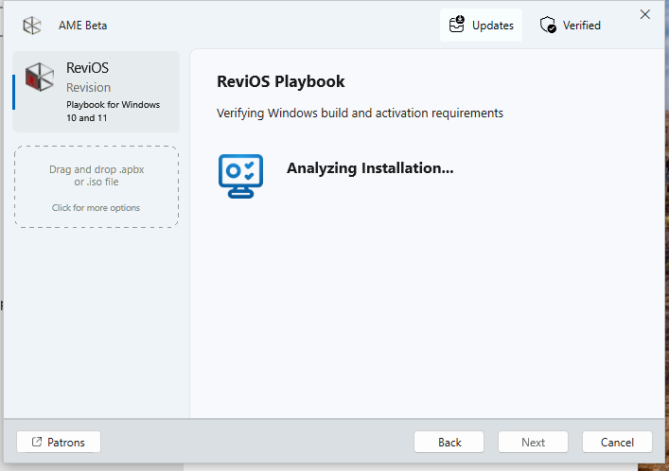The width and height of the screenshot is (669, 471).
Task: Select the ReviOS playbook entry
Action: tap(96, 92)
